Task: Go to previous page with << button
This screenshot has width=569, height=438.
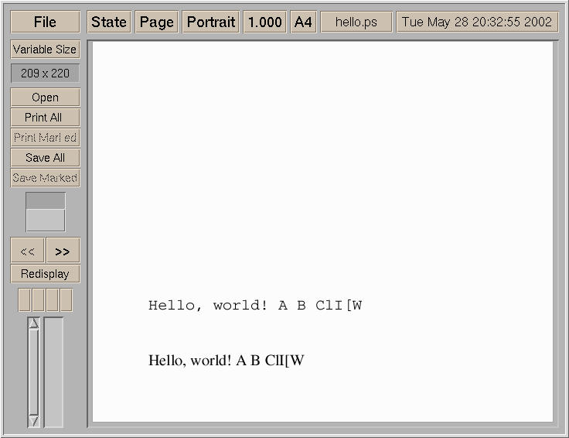Action: tap(28, 250)
